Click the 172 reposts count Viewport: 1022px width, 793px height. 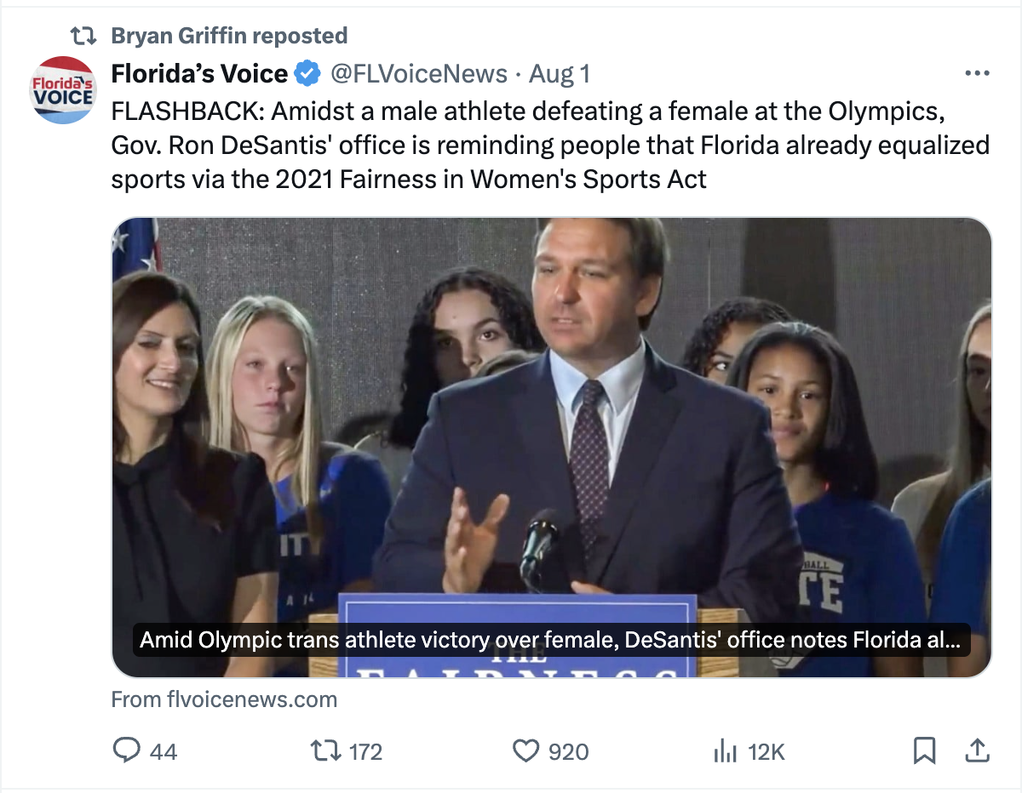365,751
